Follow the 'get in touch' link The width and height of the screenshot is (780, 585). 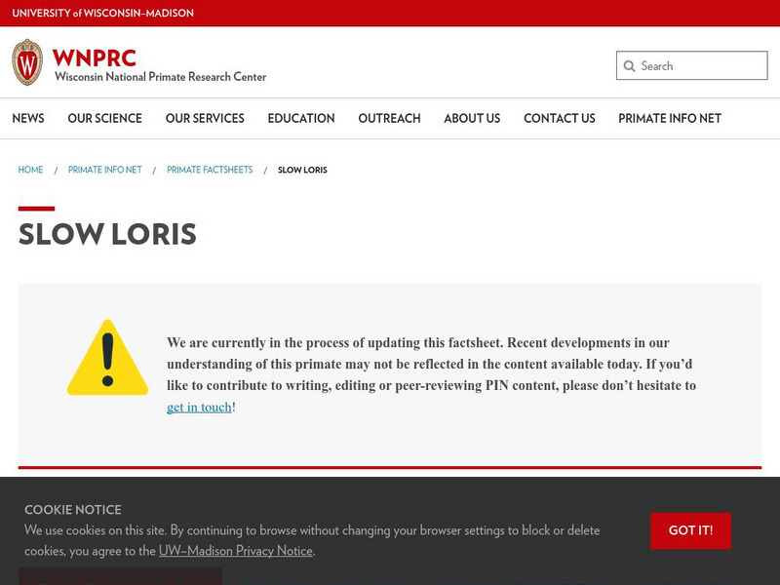[x=199, y=407]
